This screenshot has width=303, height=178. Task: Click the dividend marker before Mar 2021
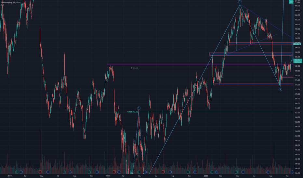(217, 172)
